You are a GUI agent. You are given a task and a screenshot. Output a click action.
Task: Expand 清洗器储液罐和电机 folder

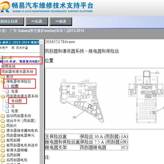tap(22, 130)
